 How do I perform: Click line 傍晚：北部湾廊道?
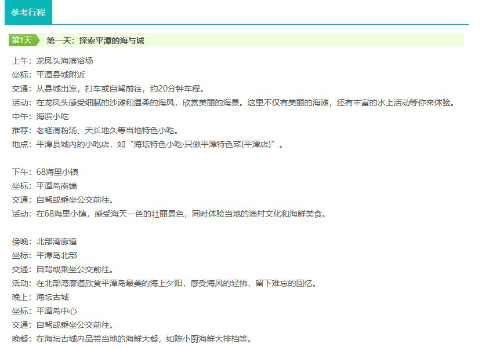point(45,241)
